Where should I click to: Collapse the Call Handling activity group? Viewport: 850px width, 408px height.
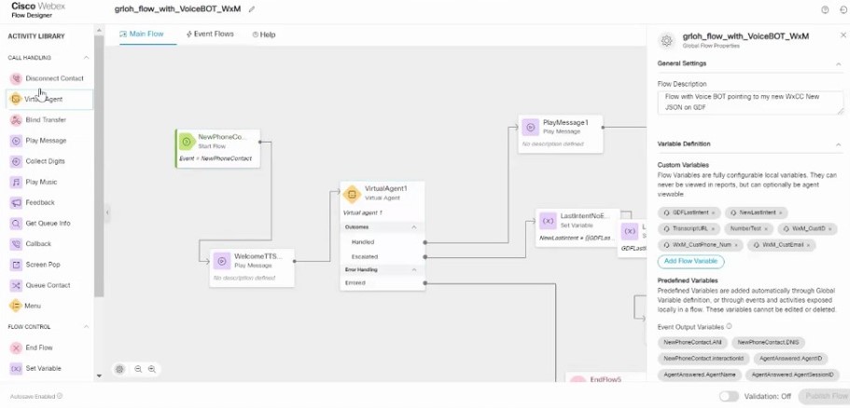click(87, 58)
